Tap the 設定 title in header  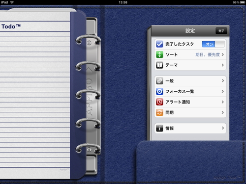coord(190,31)
